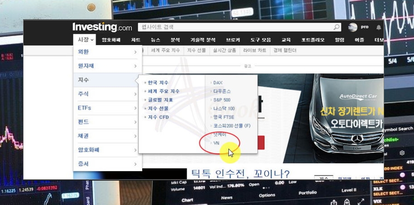Select 원자재 in the market dropdown
This screenshot has width=414, height=205.
coord(108,66)
